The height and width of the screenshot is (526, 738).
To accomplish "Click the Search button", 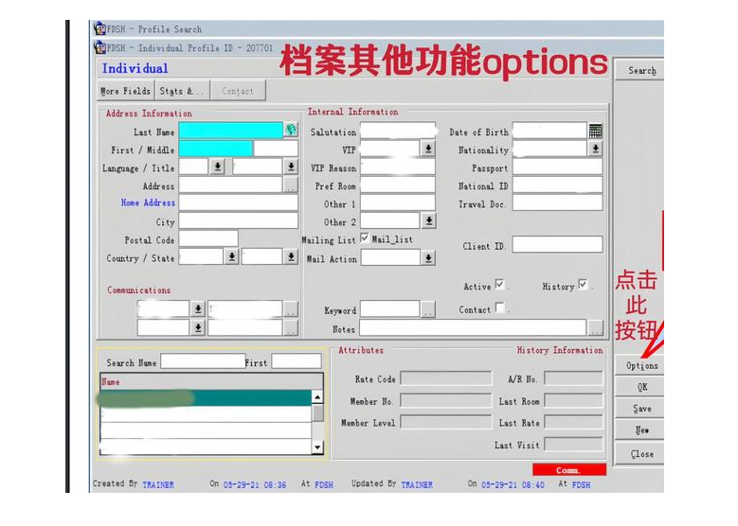I will click(x=640, y=71).
